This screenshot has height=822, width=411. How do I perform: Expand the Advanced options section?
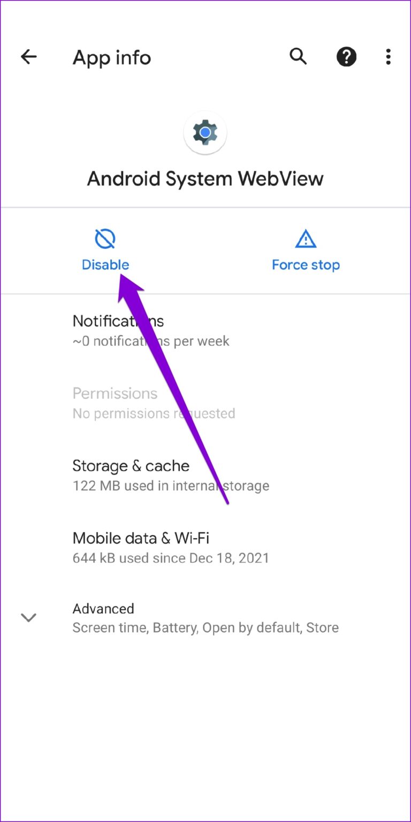[x=103, y=609]
